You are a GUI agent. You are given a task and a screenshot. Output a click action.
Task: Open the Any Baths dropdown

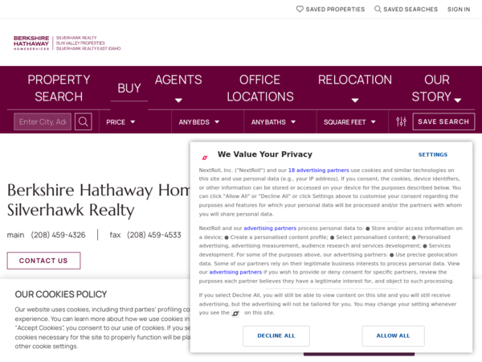273,122
